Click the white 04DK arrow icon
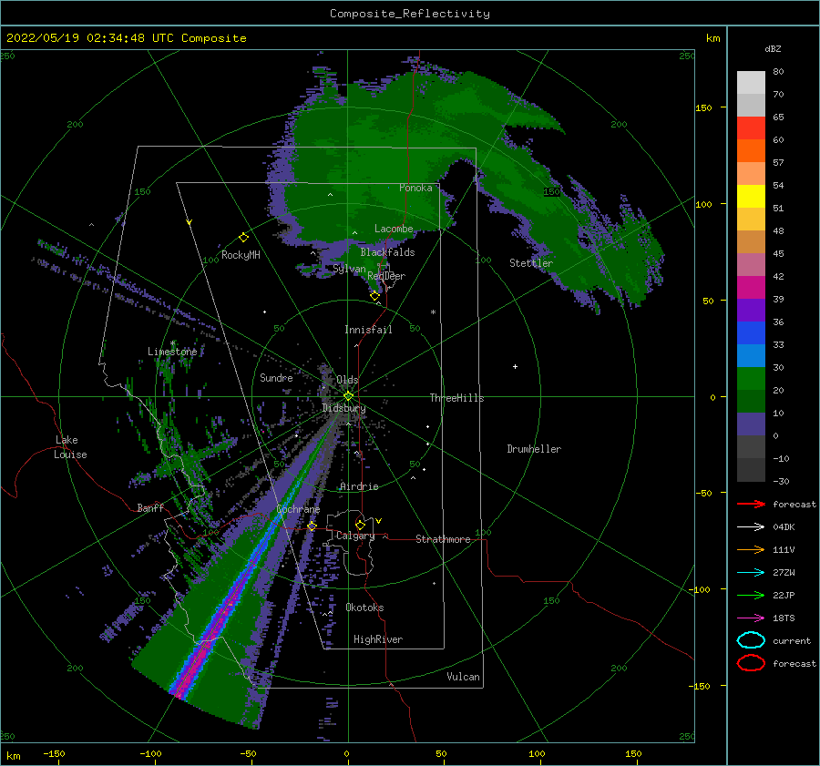820x766 pixels. pos(751,526)
